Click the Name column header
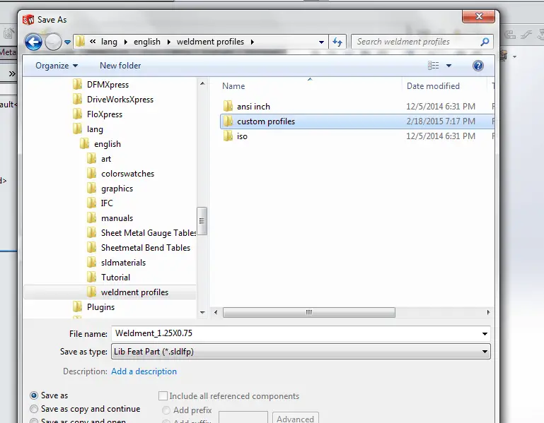 [233, 86]
